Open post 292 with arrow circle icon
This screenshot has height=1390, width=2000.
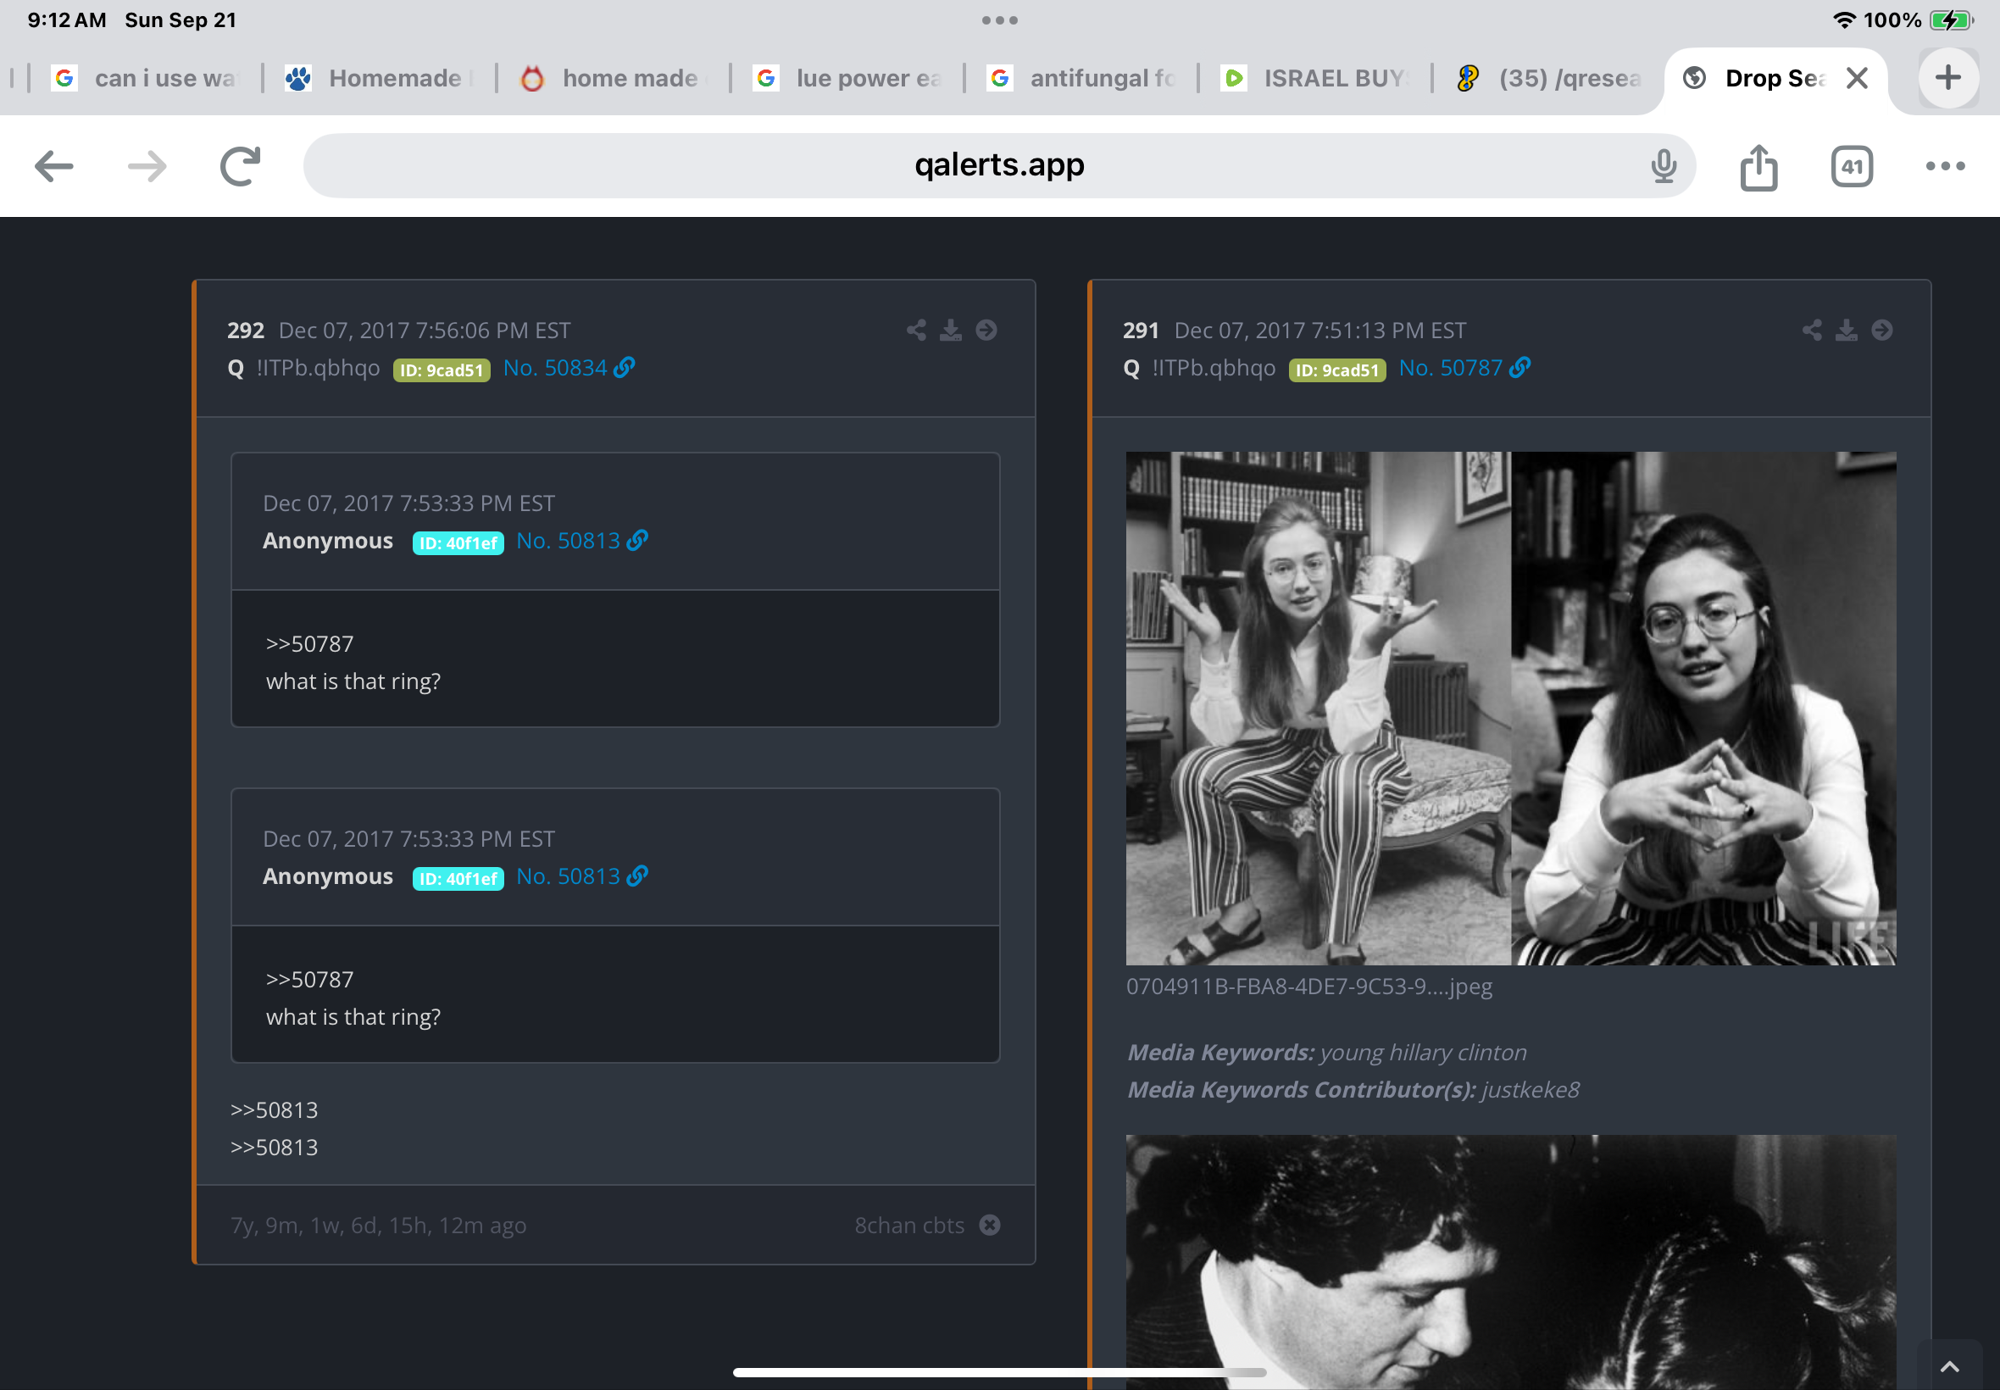(x=986, y=330)
